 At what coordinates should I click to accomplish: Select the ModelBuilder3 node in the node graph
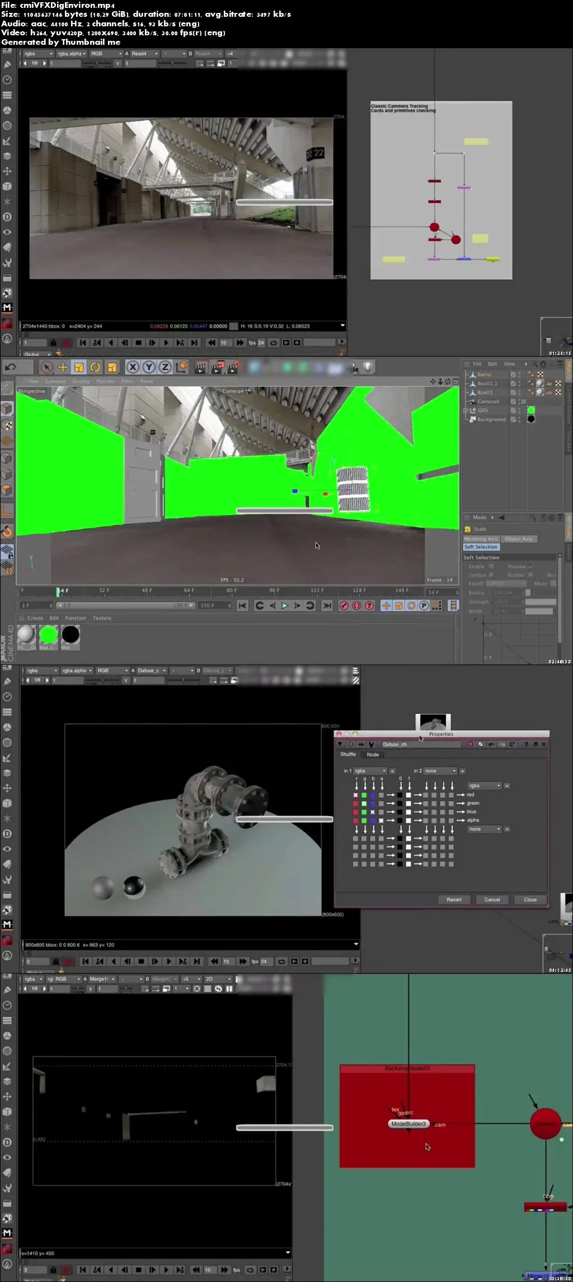408,1124
